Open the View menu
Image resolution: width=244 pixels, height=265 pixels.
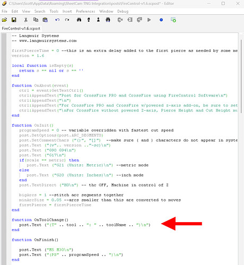26,11
